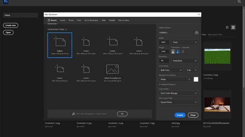Image resolution: width=245 pixels, height=137 pixels.
Task: Open the Don't Color Manage profile dropdown
Action: point(178,93)
